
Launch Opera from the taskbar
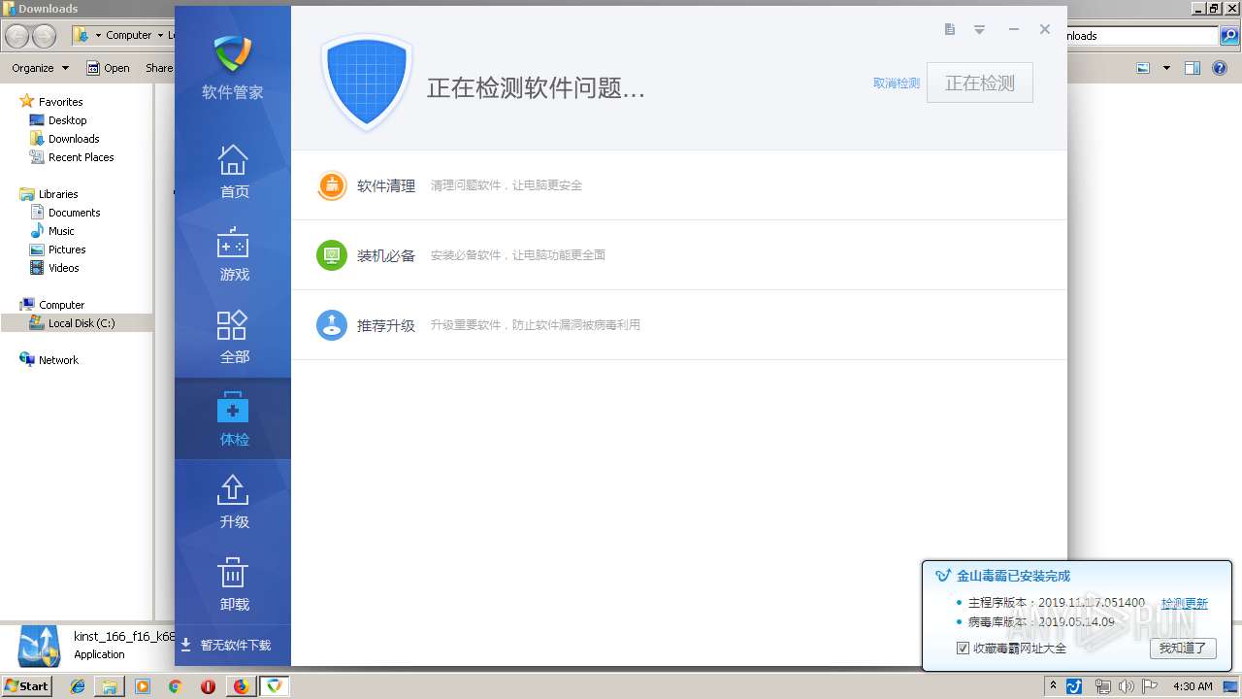(208, 686)
